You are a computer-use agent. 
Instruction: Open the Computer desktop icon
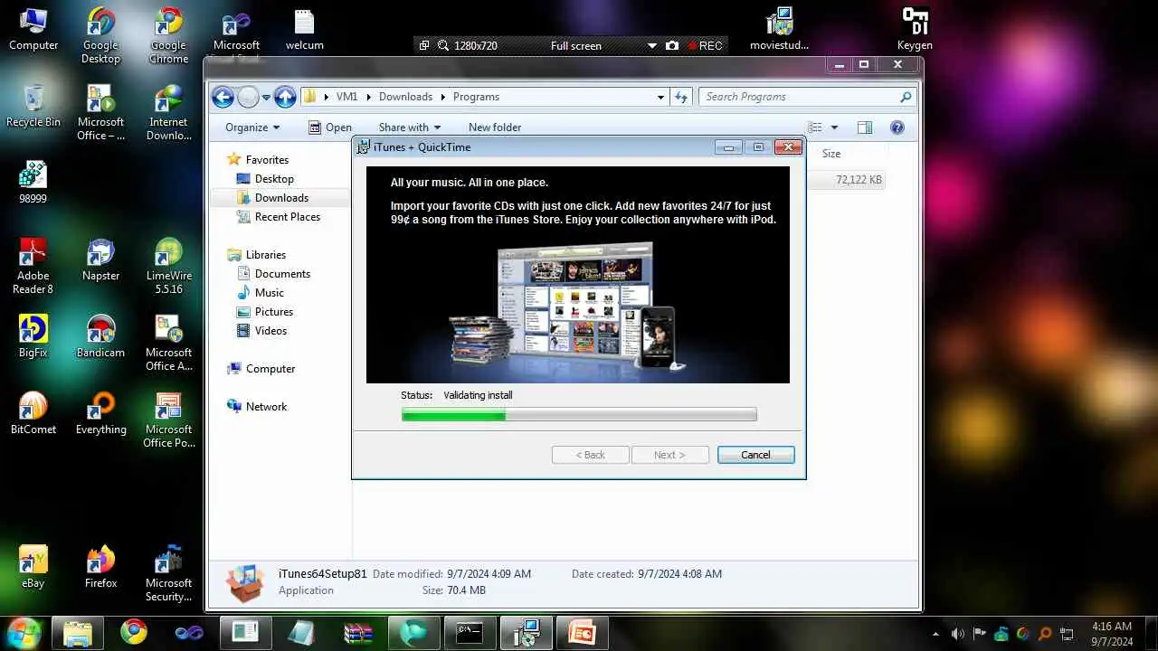(x=33, y=30)
